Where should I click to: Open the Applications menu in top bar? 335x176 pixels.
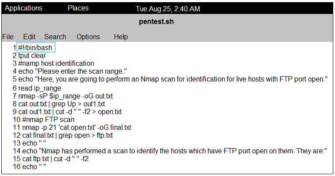(24, 8)
